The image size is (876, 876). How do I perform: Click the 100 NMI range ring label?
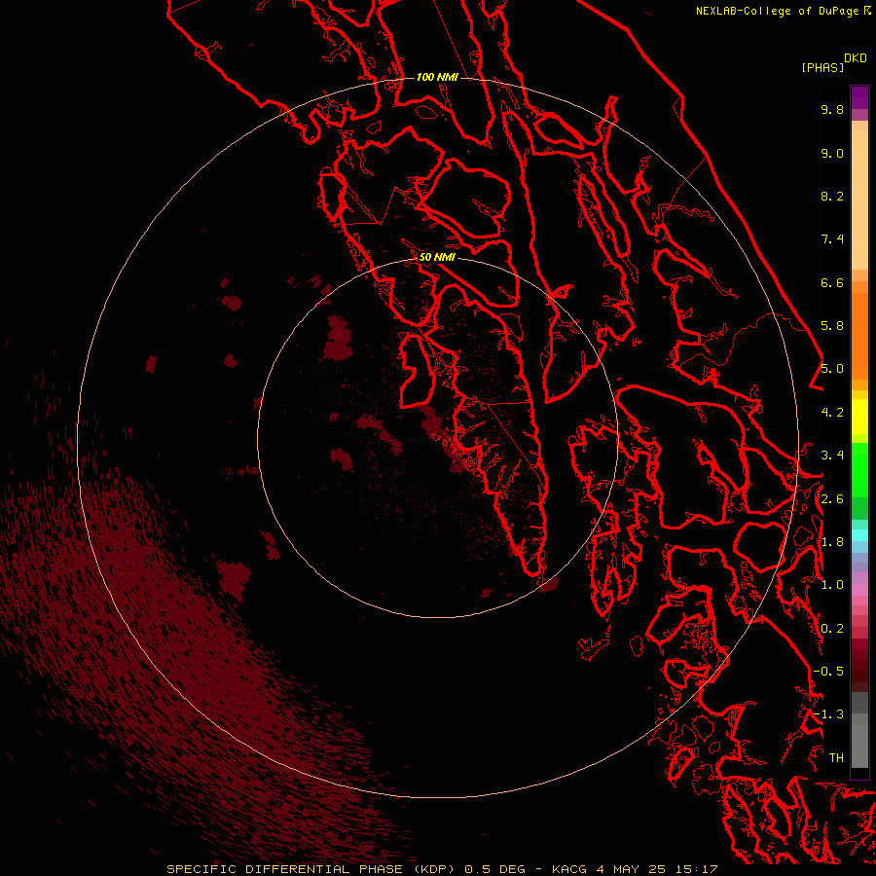coord(437,77)
